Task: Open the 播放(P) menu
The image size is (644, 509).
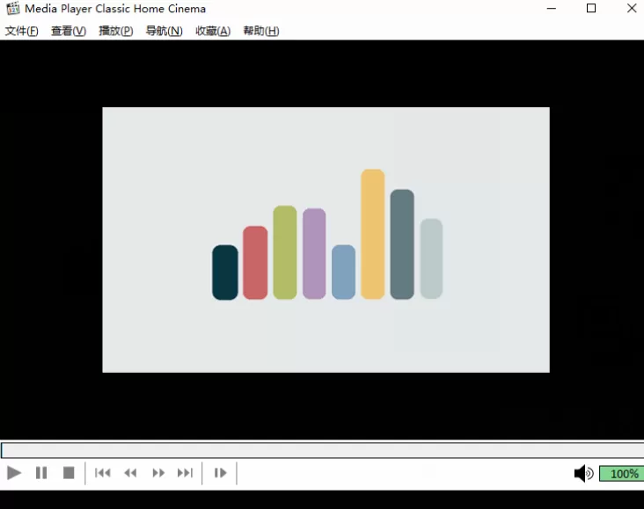Action: point(116,31)
